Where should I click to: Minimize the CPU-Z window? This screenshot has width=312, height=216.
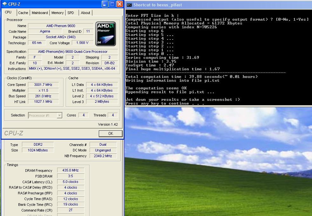tap(105, 4)
